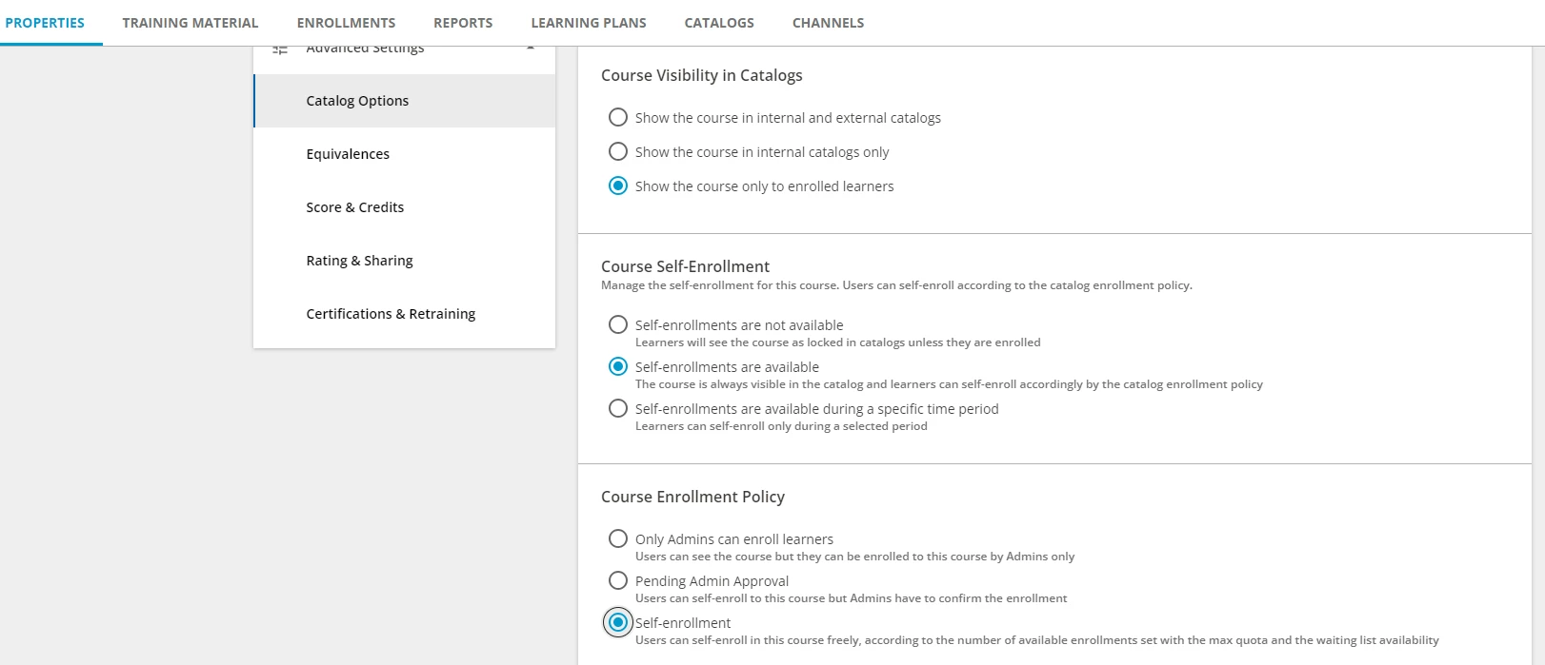
Task: Choose internal catalogs only visibility option
Action: click(618, 151)
